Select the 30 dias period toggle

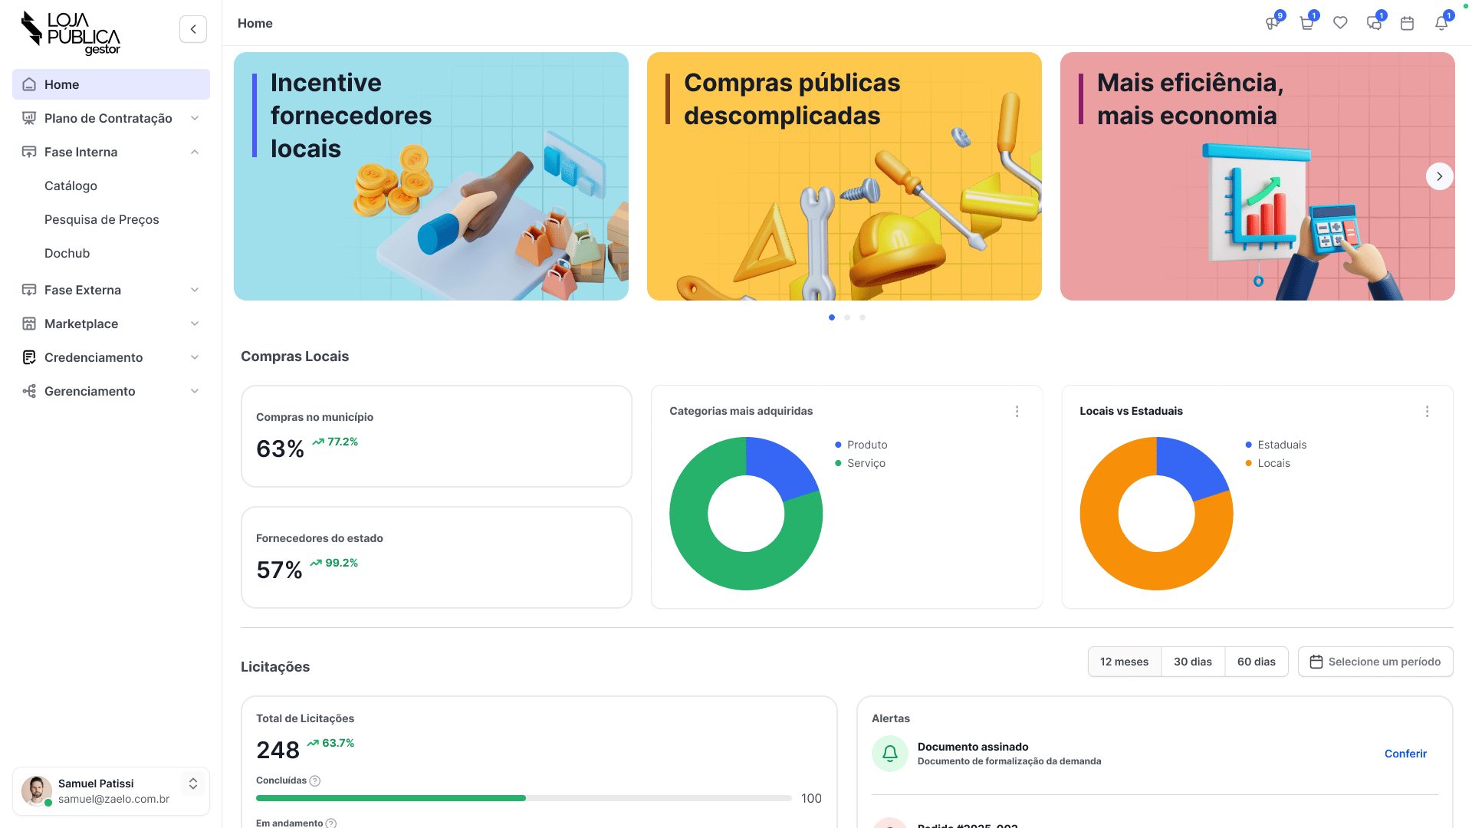tap(1192, 662)
